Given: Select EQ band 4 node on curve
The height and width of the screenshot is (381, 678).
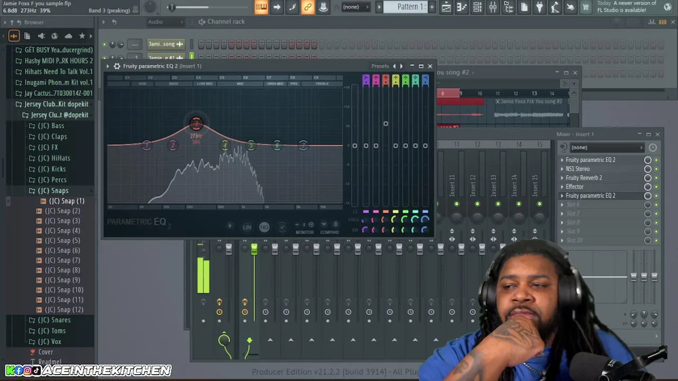Looking at the screenshot, I should point(225,145).
